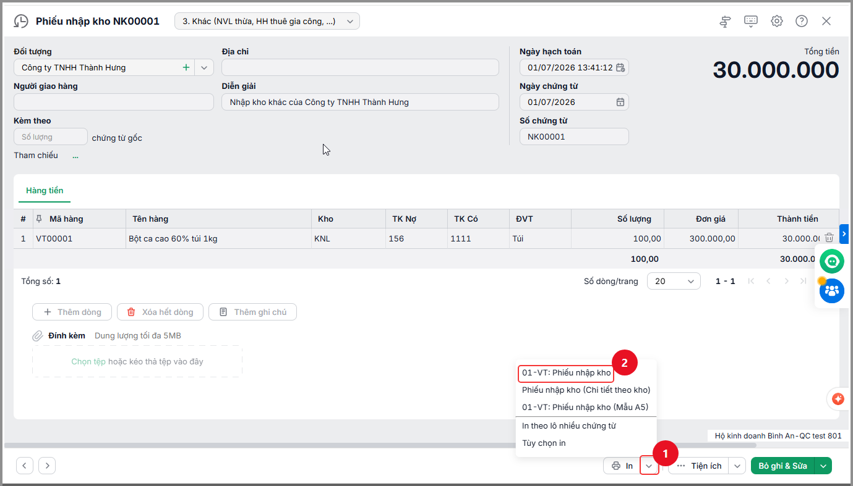Go to next page pagination chevron
The height and width of the screenshot is (486, 853).
click(786, 281)
